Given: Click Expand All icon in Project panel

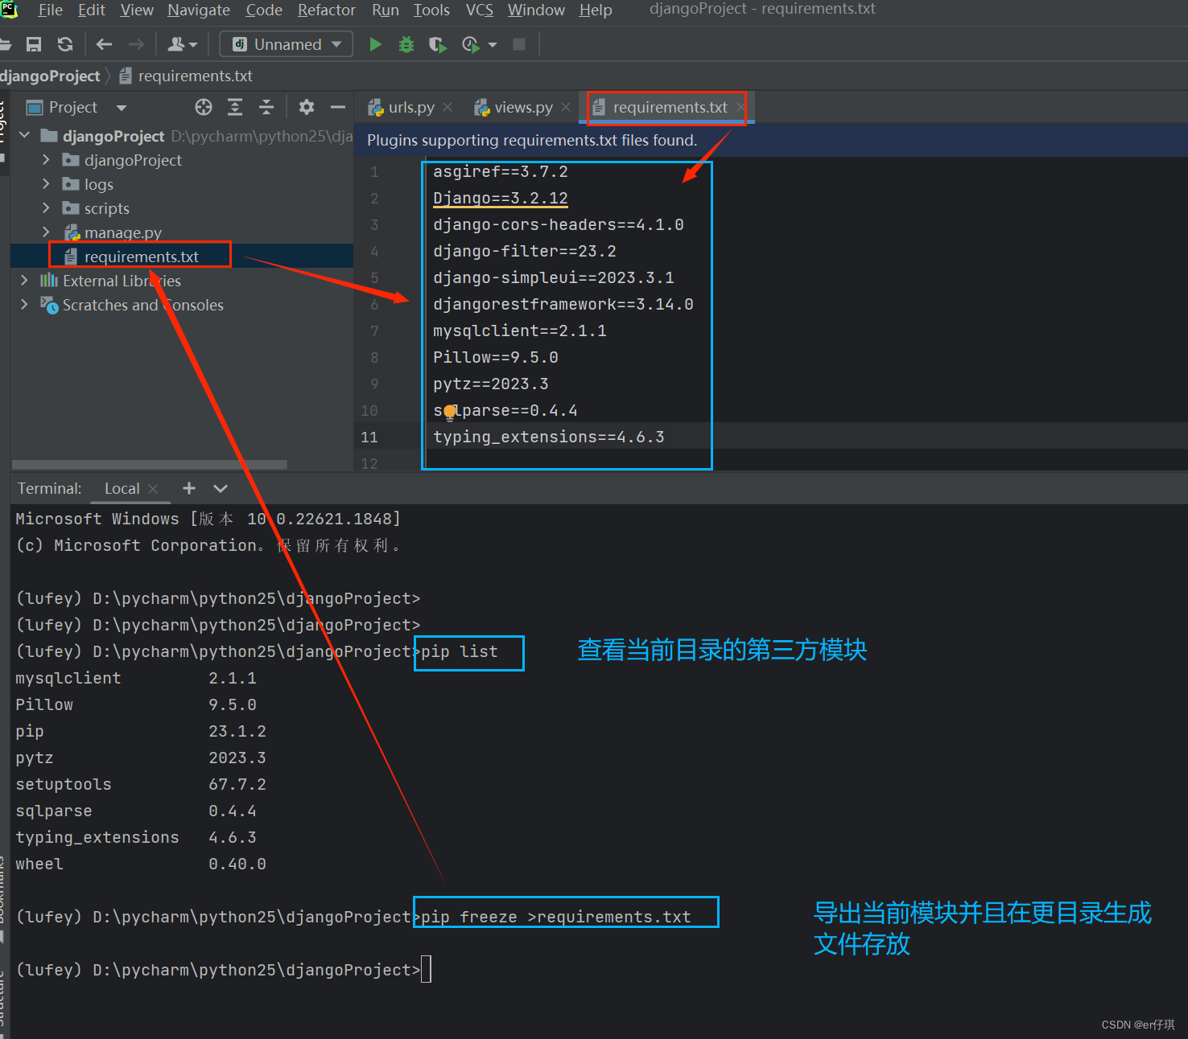Looking at the screenshot, I should tap(235, 107).
